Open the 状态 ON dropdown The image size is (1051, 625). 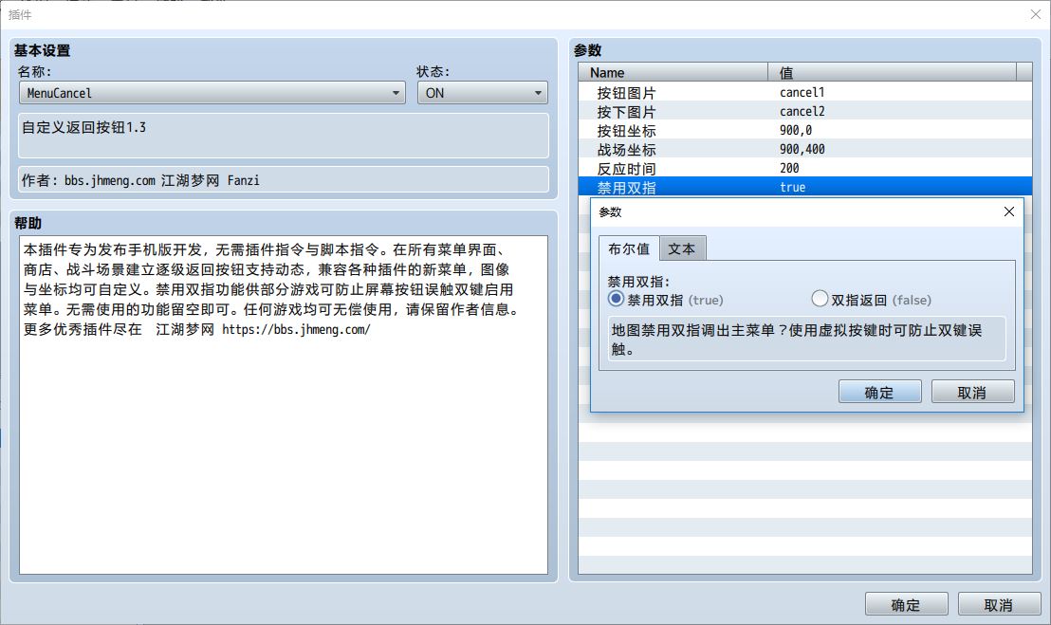coord(482,93)
